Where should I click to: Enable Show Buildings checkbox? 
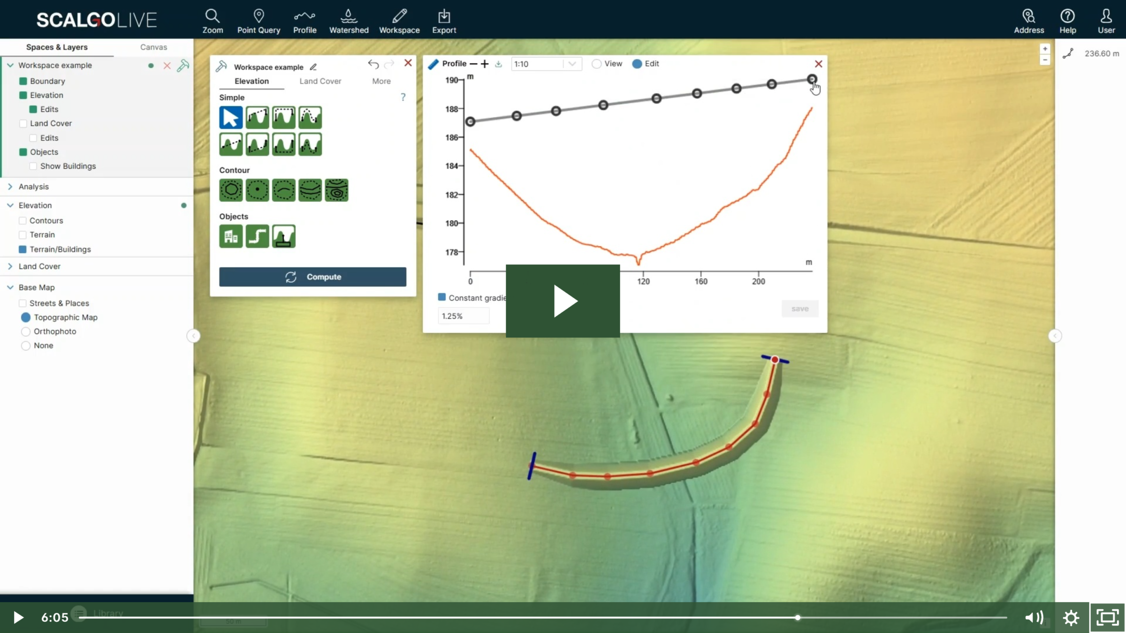33,166
